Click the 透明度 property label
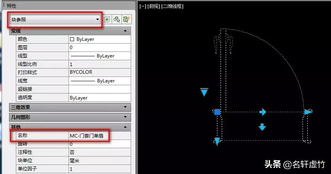The image size is (331, 174). click(x=25, y=98)
